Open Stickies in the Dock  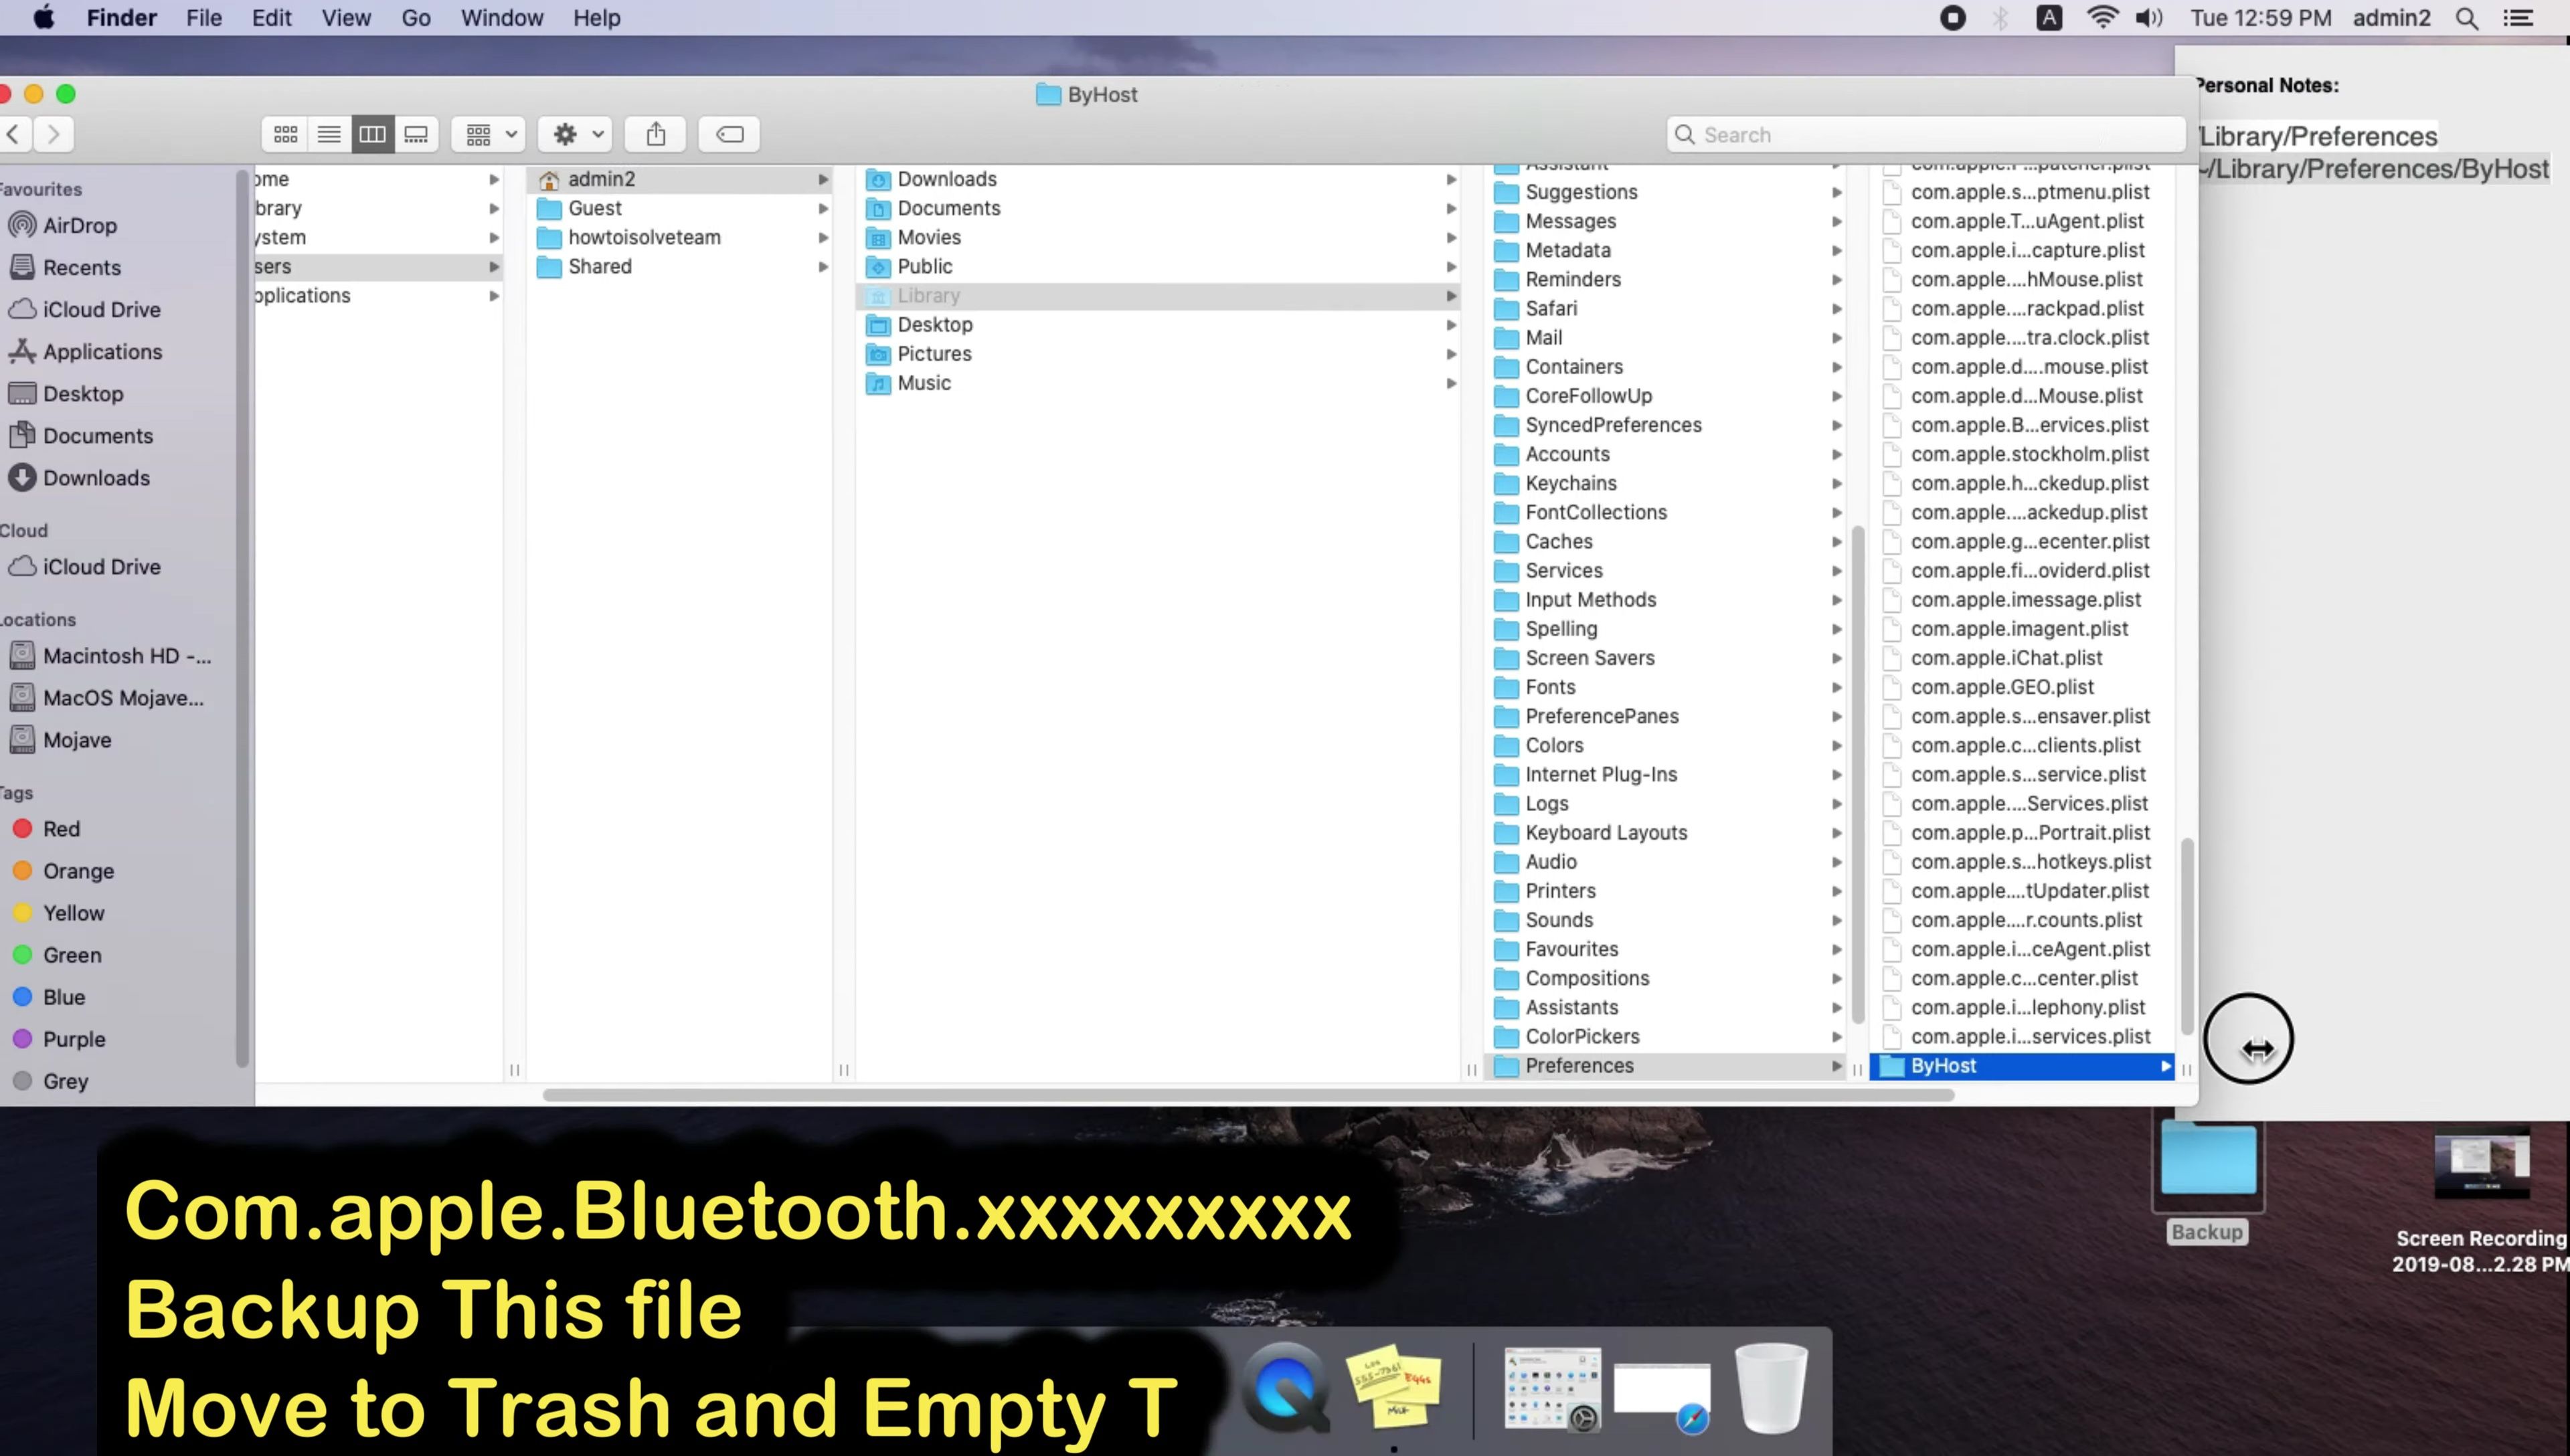pos(1395,1388)
